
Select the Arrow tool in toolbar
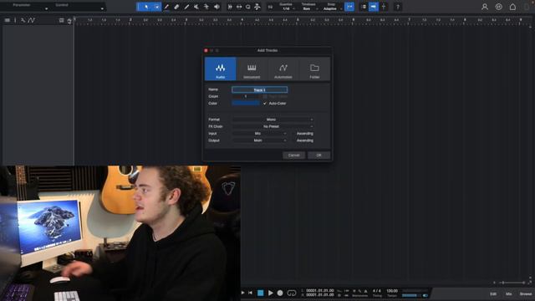point(146,7)
